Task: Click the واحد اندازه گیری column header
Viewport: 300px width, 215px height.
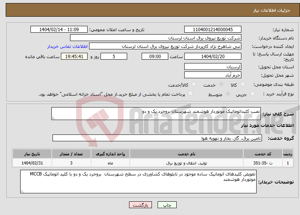Action: [x=110, y=154]
